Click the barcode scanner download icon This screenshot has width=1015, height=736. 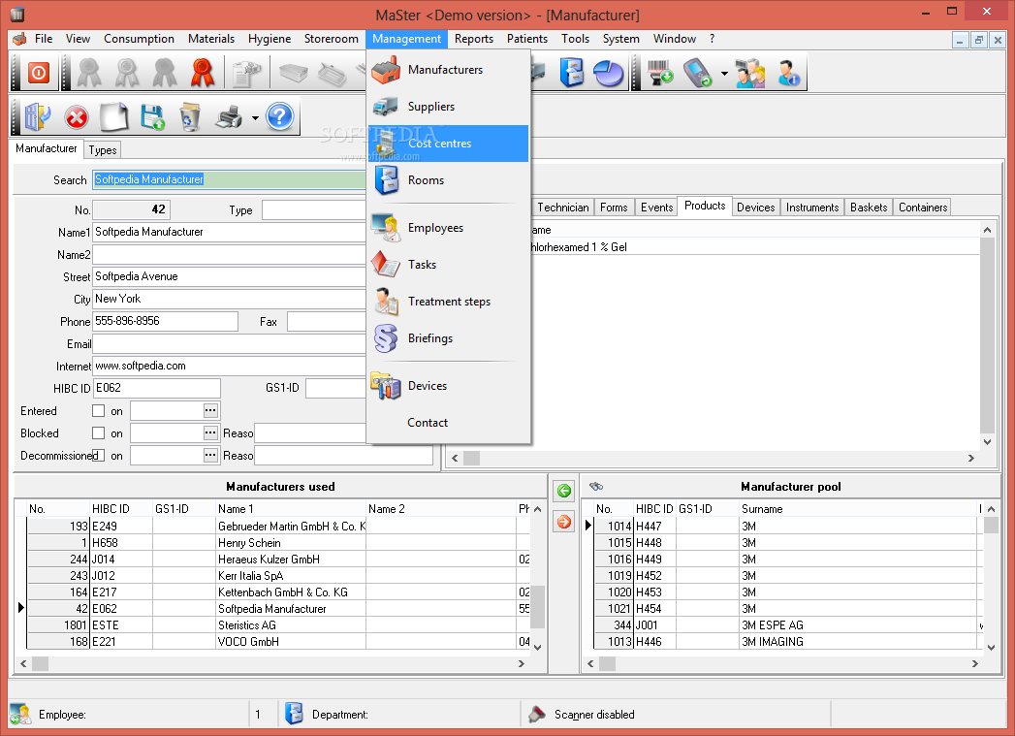coord(659,73)
